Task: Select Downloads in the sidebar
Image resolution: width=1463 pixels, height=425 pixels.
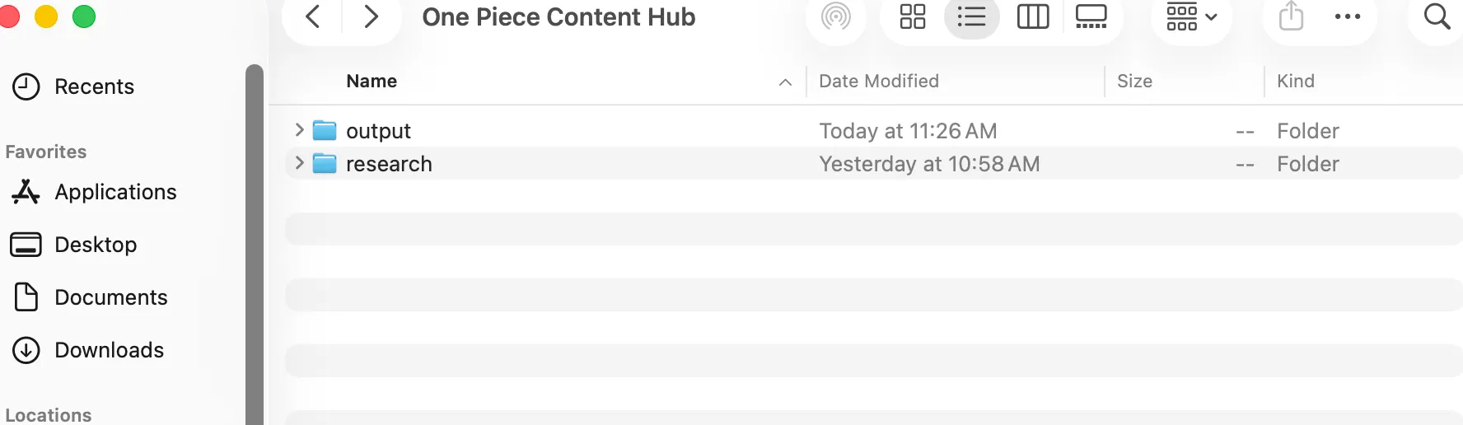Action: pyautogui.click(x=109, y=350)
